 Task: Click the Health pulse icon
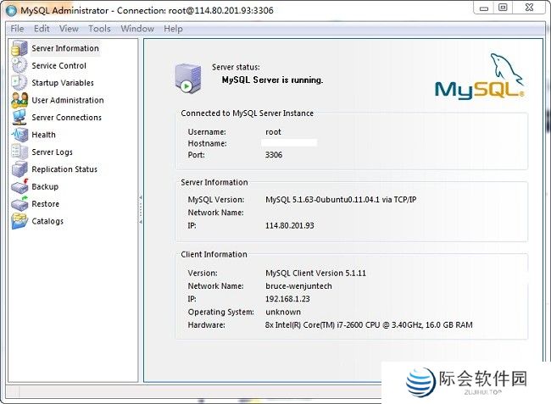coord(19,135)
